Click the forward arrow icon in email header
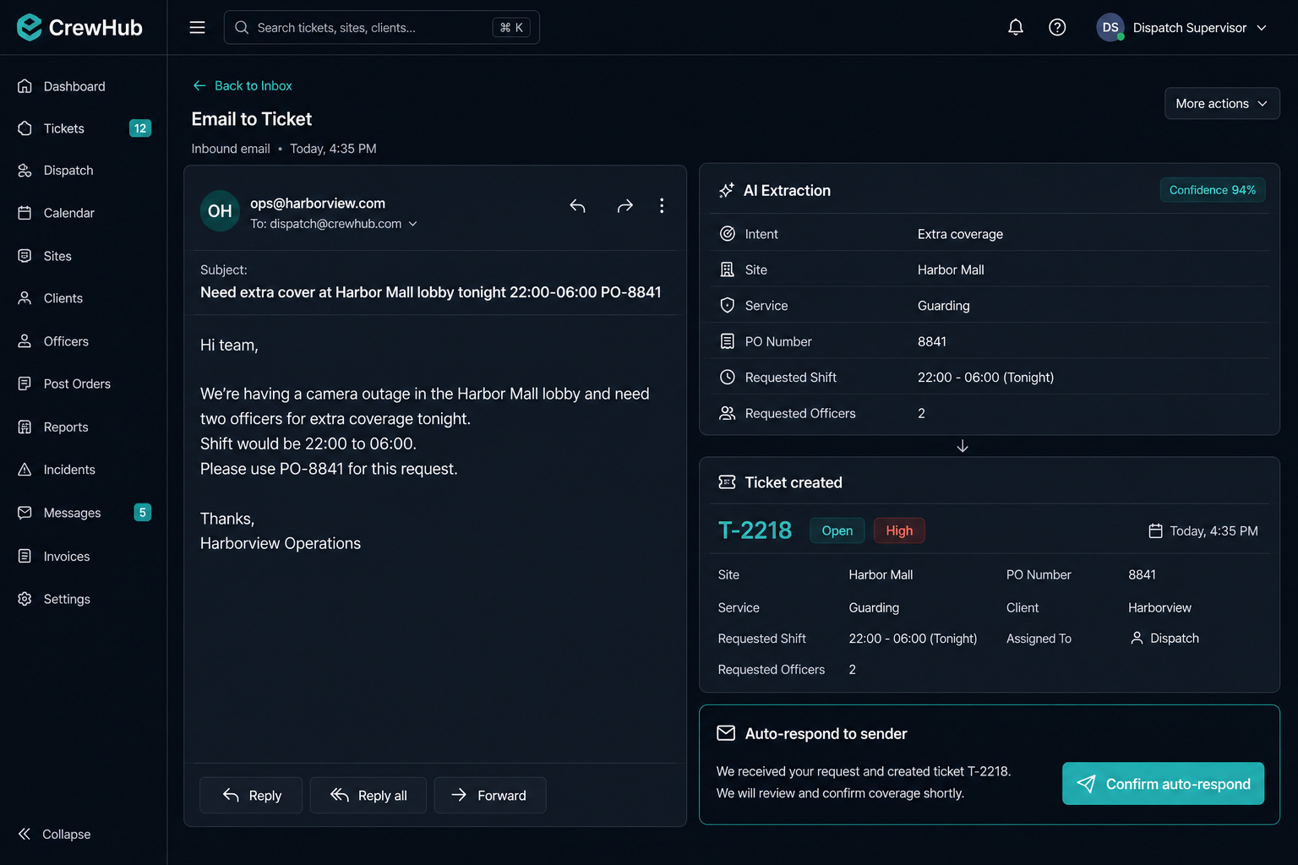The width and height of the screenshot is (1298, 865). point(624,205)
